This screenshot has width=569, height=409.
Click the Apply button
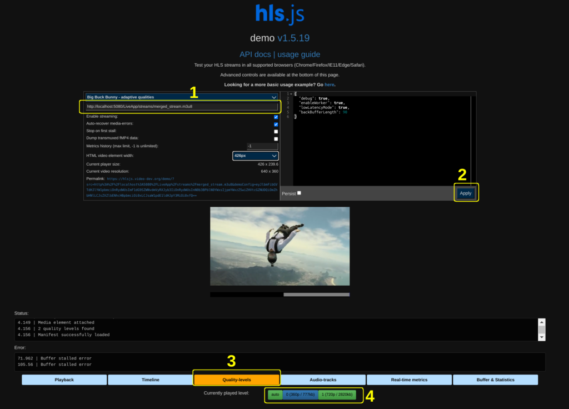pos(466,193)
